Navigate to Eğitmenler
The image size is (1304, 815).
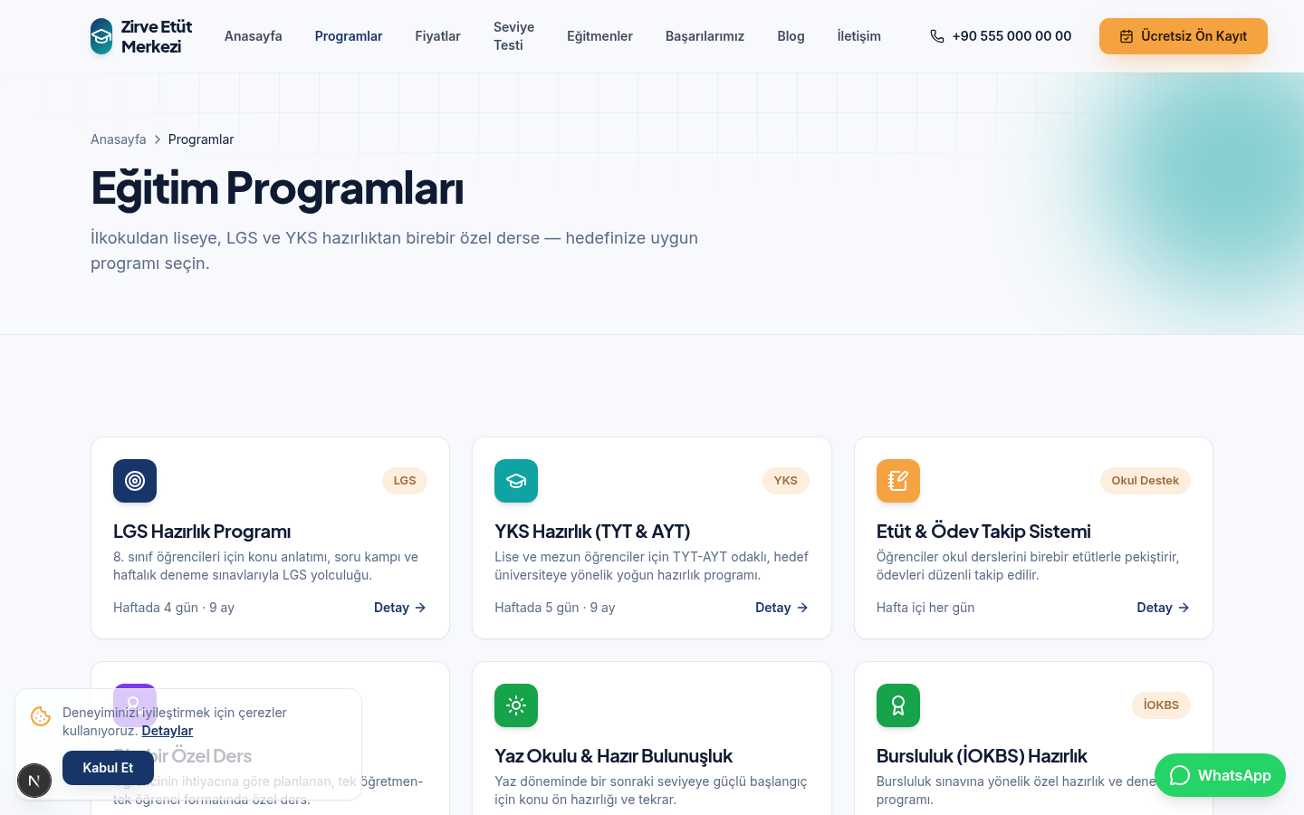[x=599, y=36]
